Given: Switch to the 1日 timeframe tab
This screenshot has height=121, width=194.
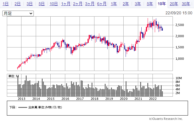Looking at the screenshot, I should pos(5,4).
